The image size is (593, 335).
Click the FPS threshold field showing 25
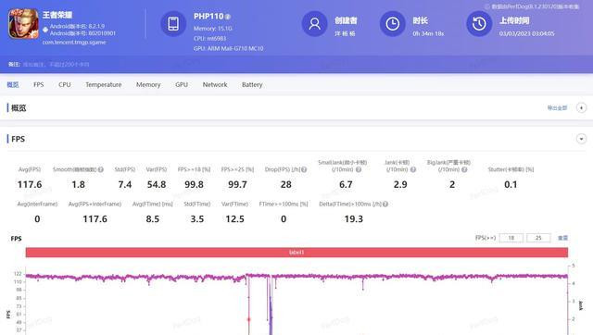538,238
